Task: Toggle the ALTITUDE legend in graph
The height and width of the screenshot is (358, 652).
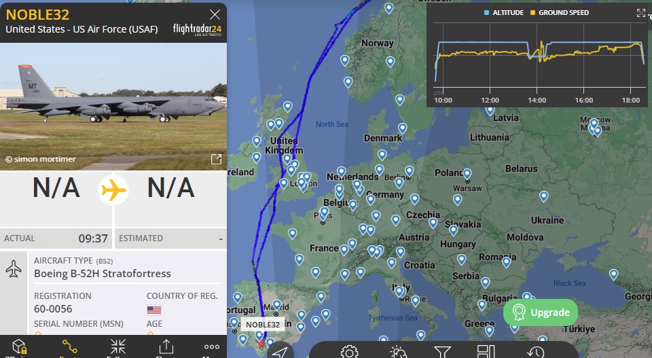Action: click(x=504, y=13)
